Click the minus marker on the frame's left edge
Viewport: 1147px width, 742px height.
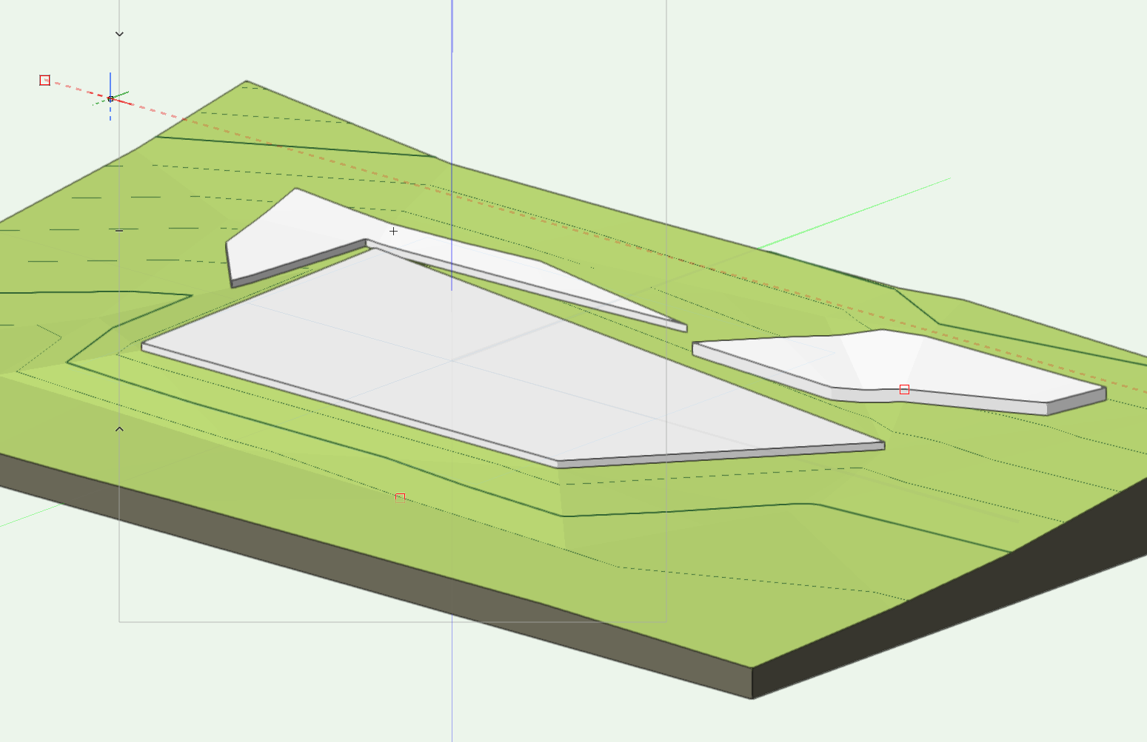pos(119,231)
